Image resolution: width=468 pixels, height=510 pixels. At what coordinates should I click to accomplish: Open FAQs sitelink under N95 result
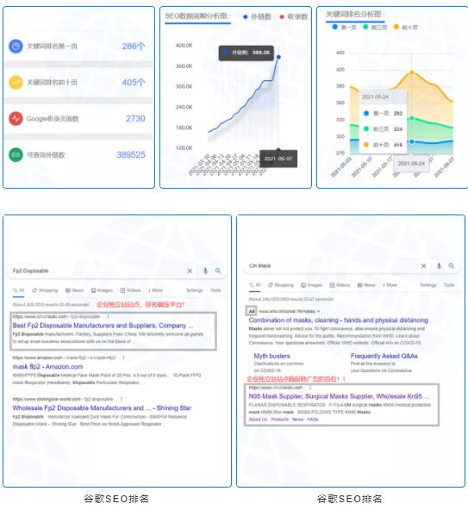pos(313,420)
